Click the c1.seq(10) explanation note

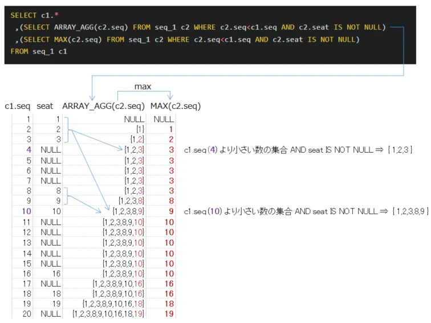[306, 211]
